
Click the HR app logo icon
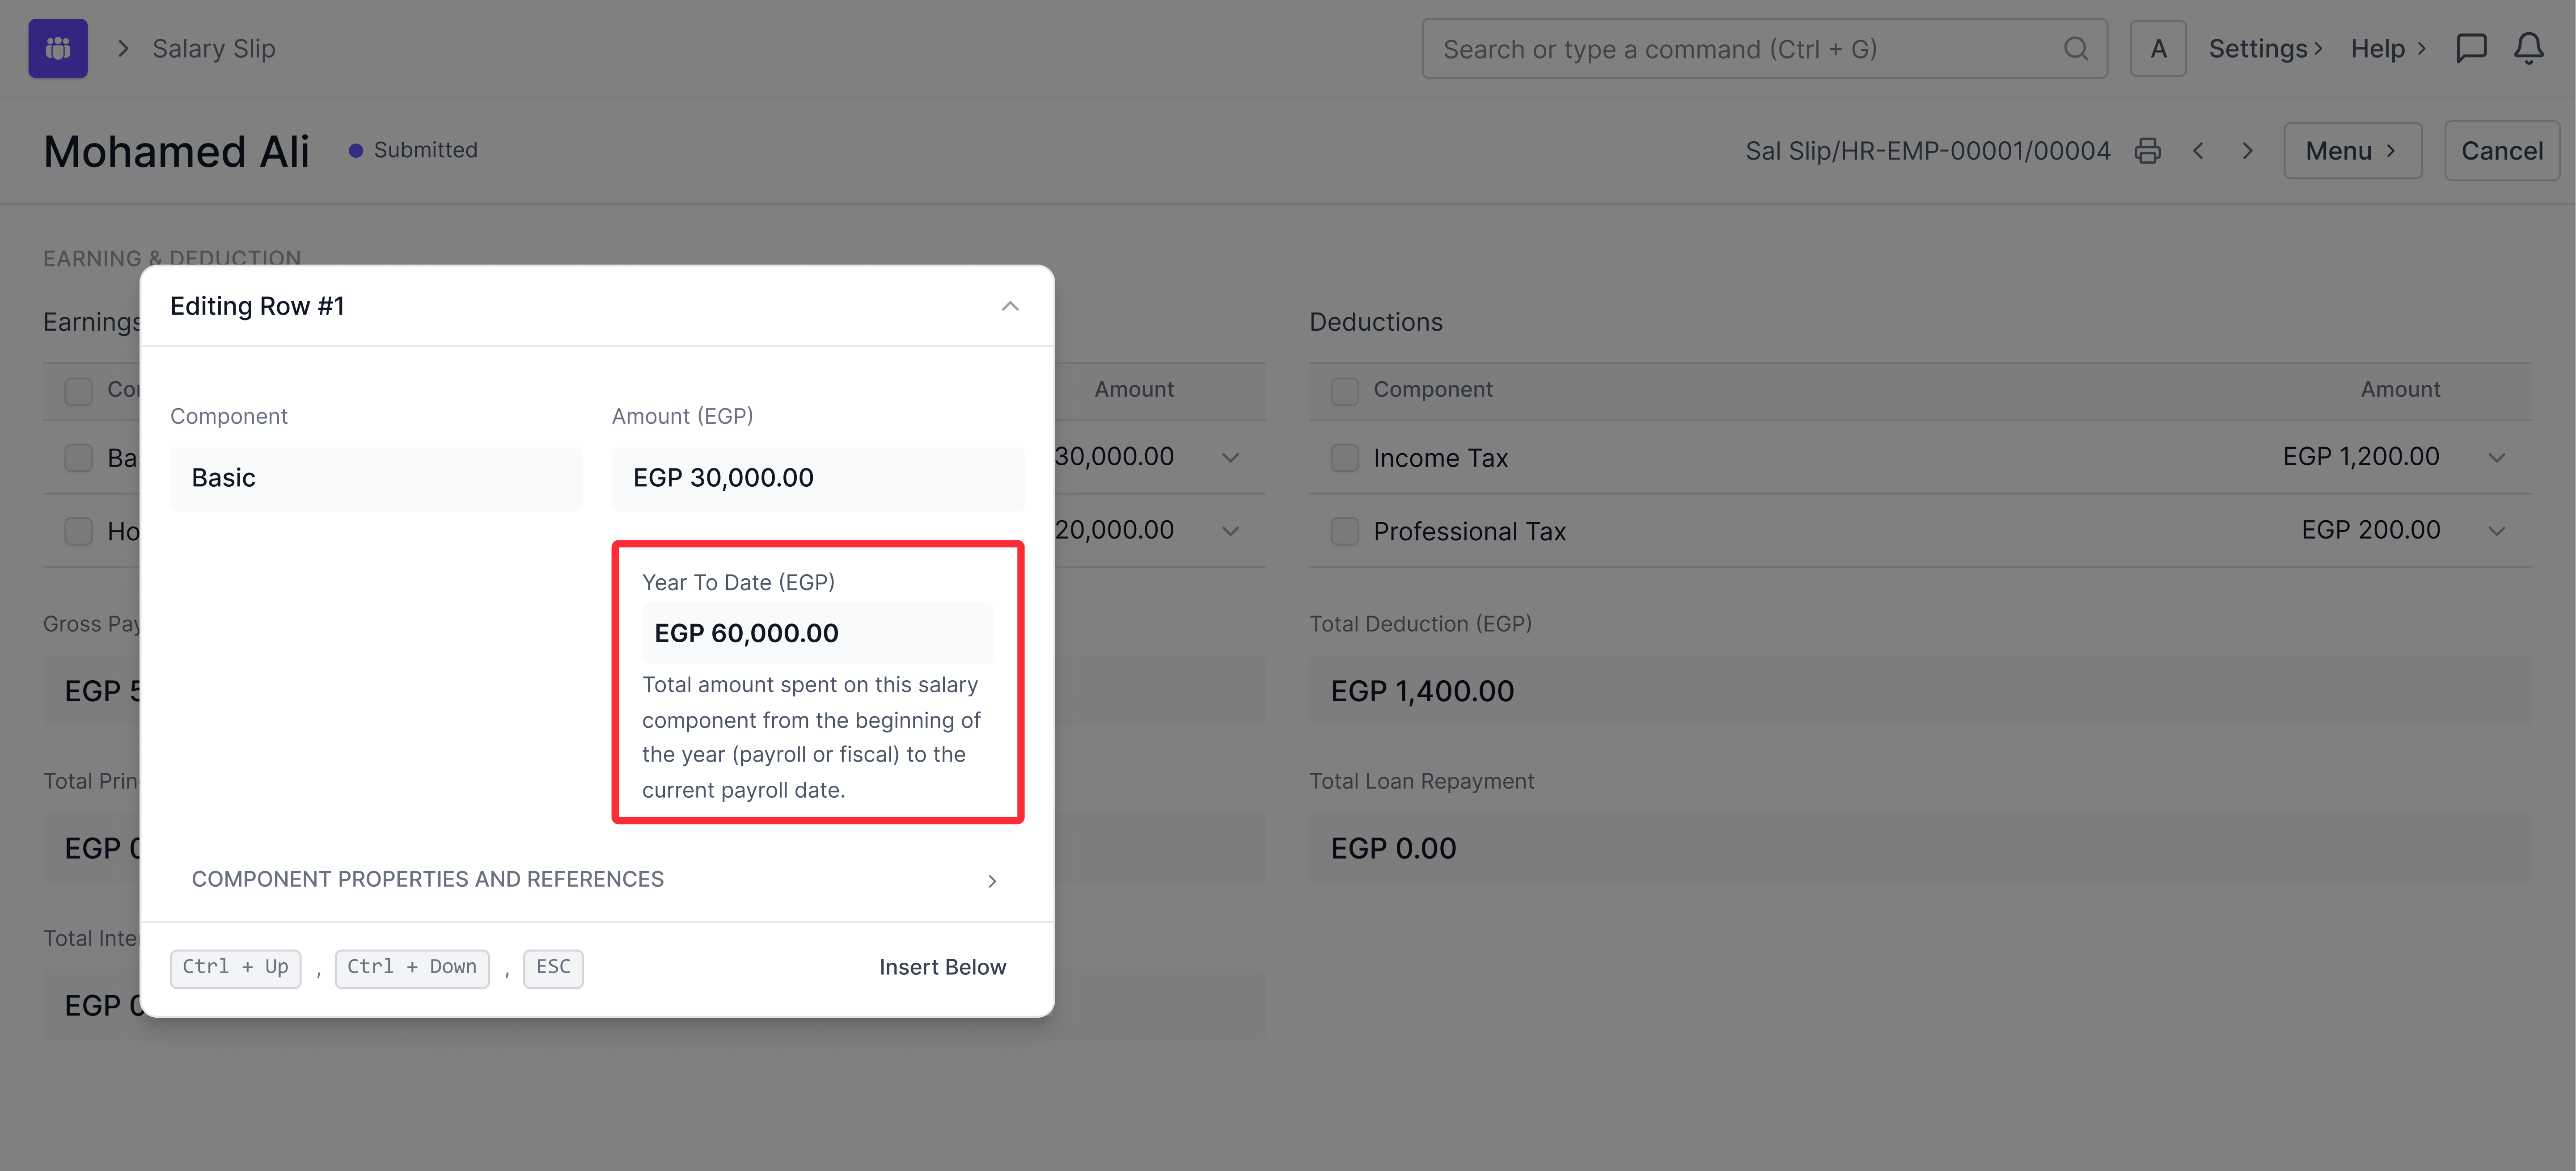(58, 48)
